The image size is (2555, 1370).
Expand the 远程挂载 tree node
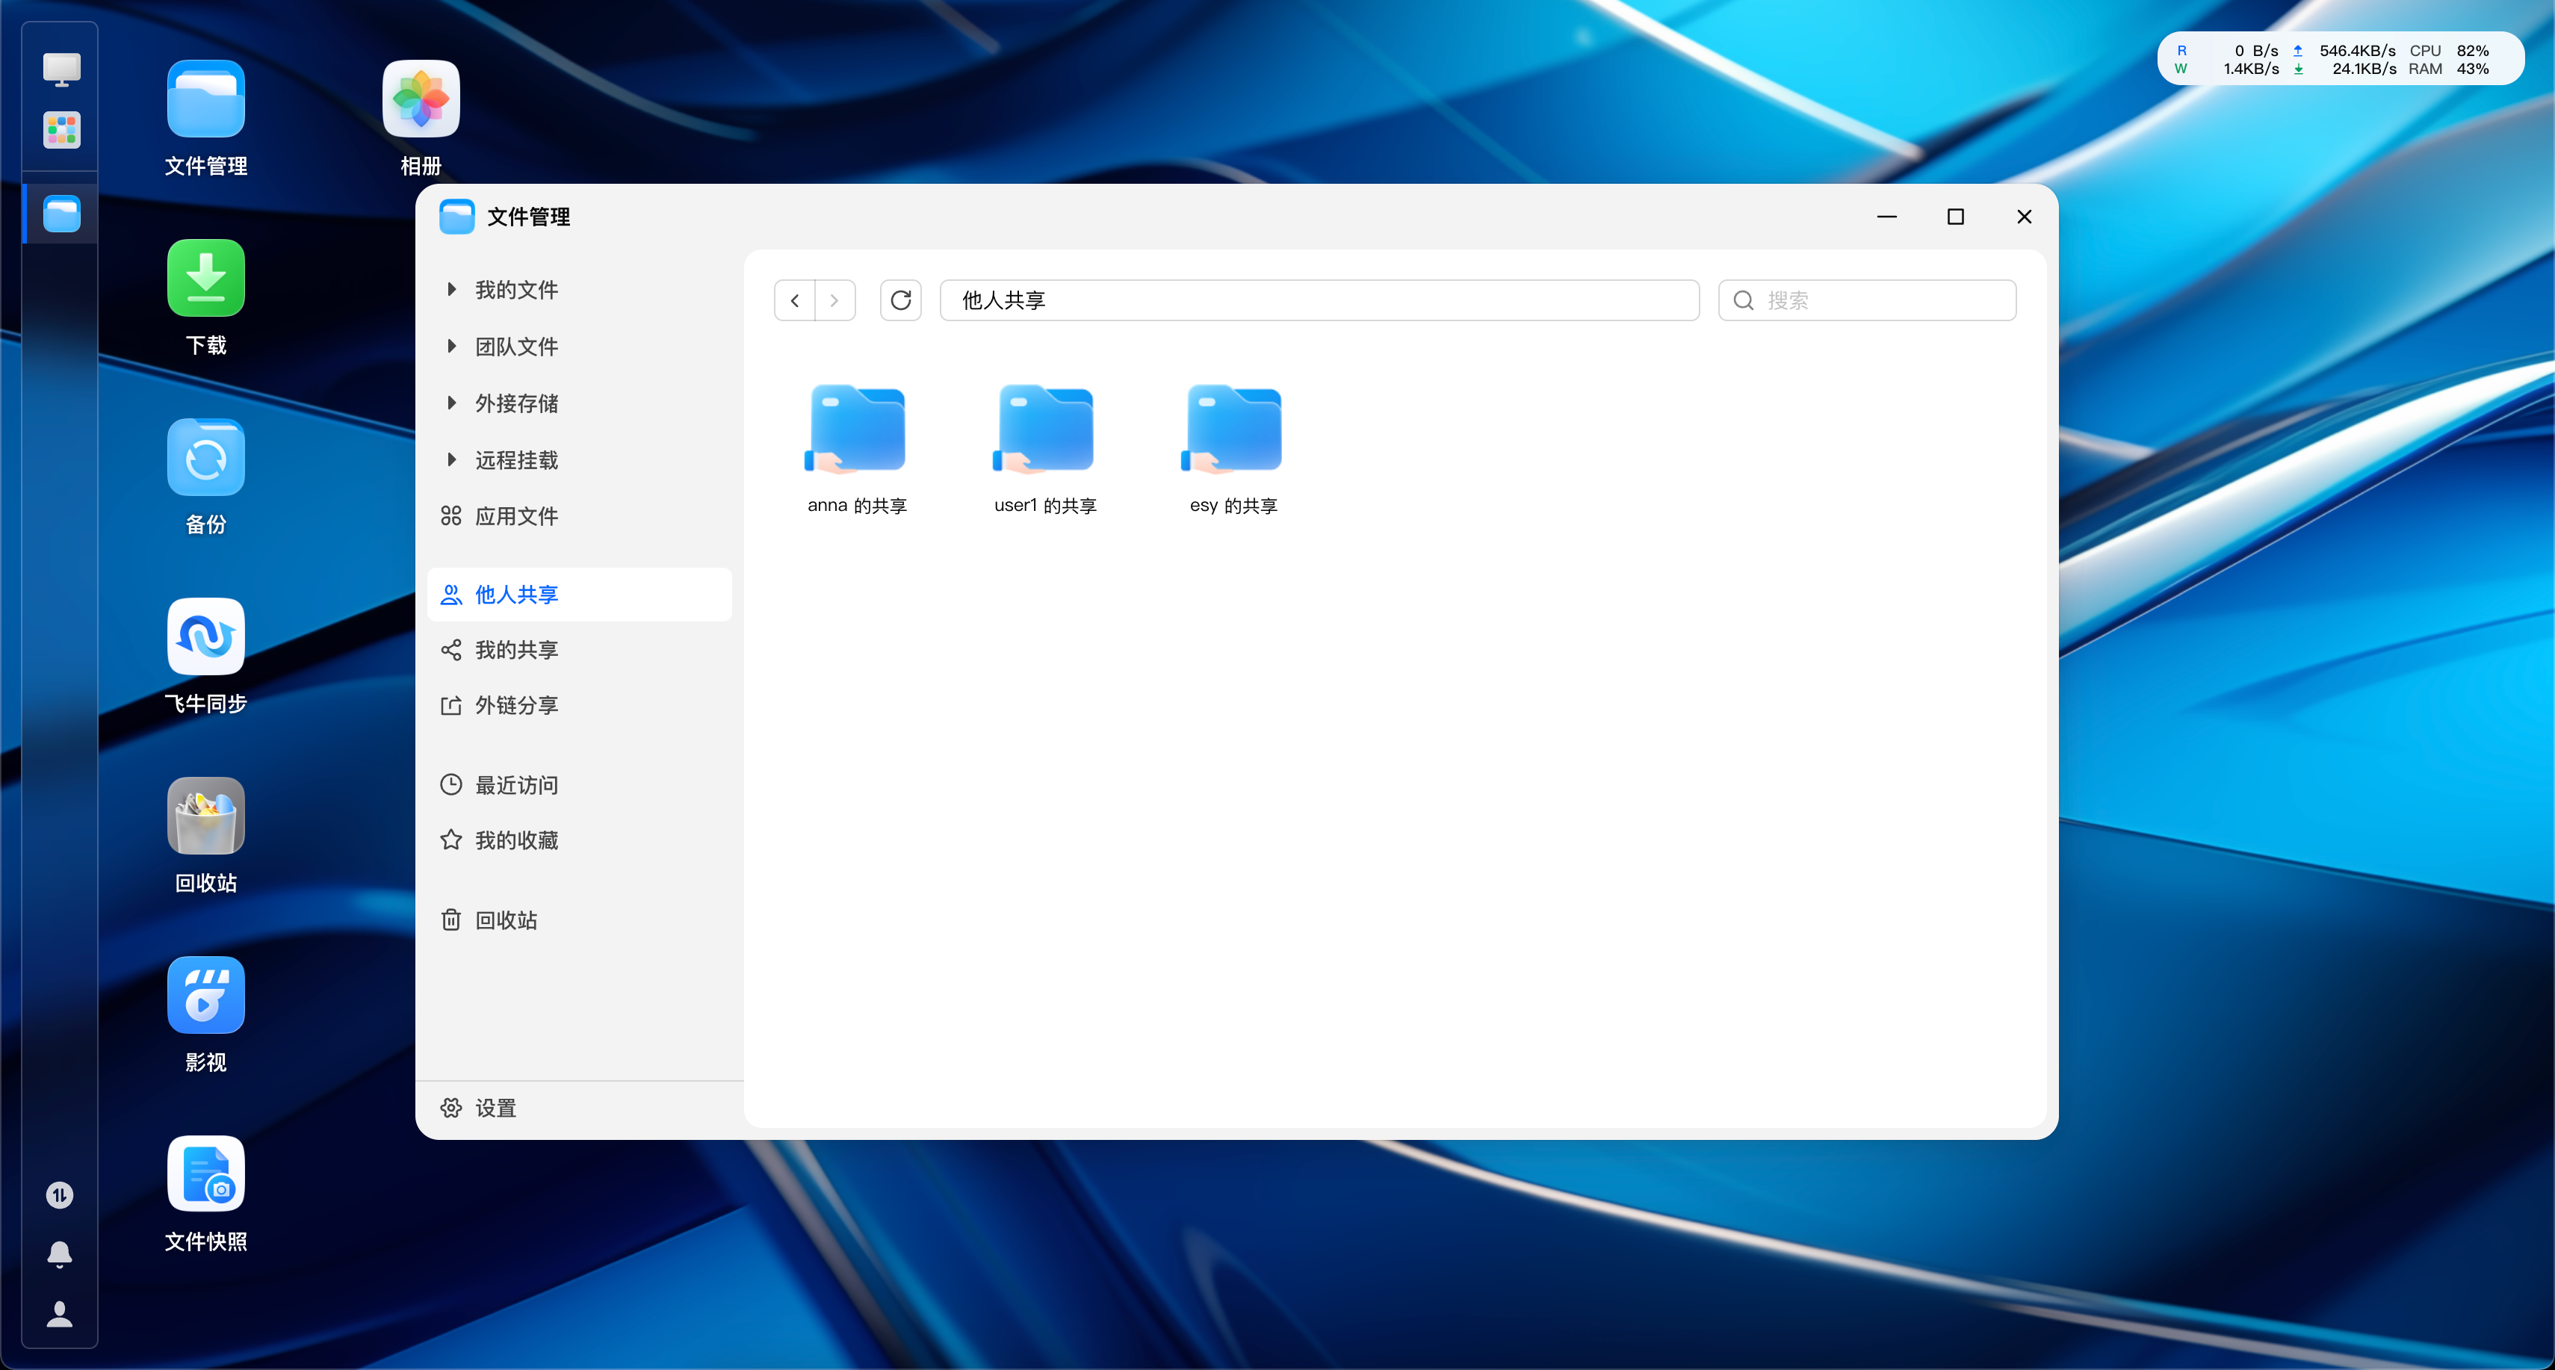pos(451,459)
